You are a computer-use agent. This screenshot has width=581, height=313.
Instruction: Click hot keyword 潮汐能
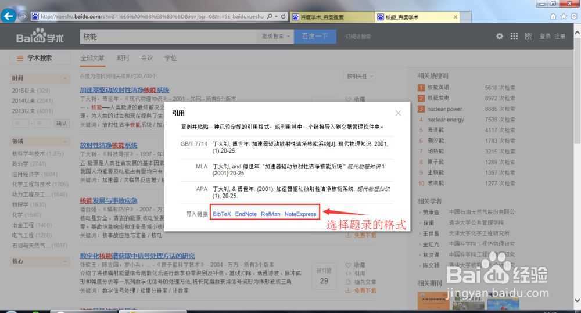point(435,141)
